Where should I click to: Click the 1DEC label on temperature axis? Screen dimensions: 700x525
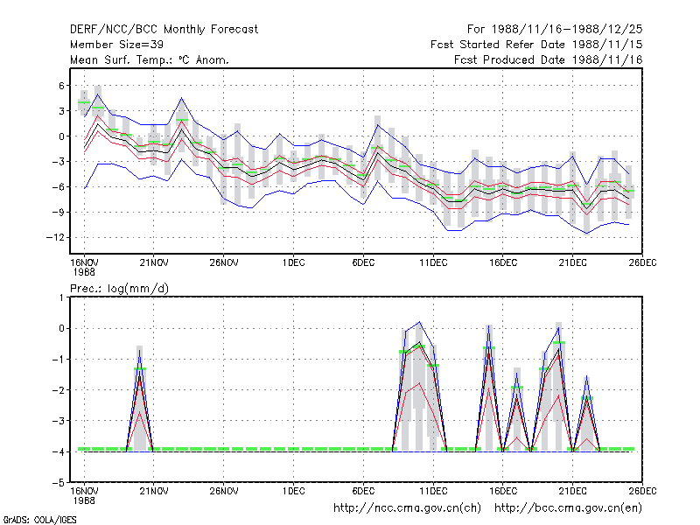tap(293, 263)
